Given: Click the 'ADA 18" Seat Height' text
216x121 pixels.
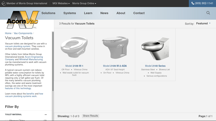Looking at the screenshot, I should (115, 70).
